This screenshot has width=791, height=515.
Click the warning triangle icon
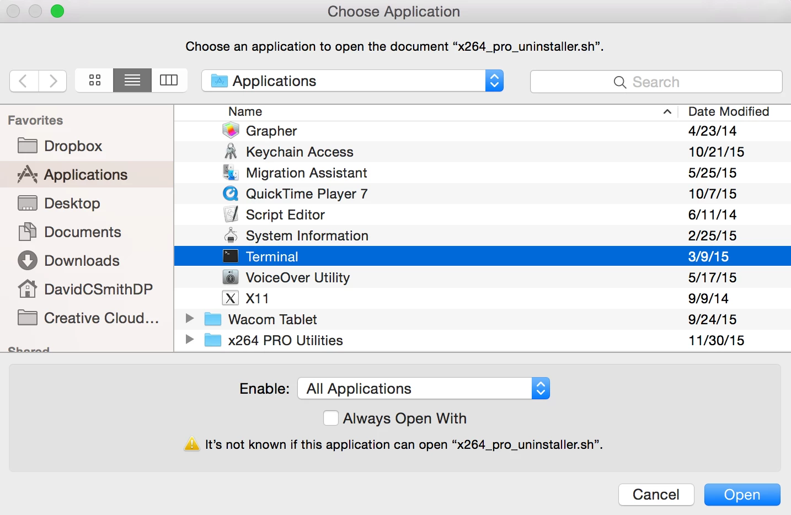[192, 444]
